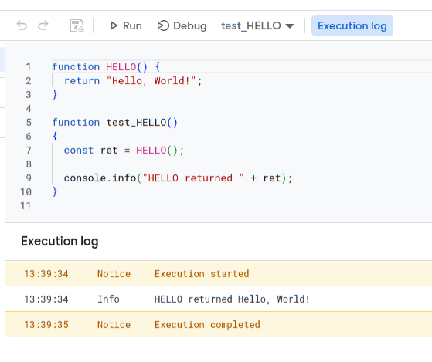
Task: Click line number 11 in gutter
Action: tap(26, 206)
